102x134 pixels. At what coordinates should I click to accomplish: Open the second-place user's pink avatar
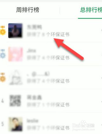pos(15,54)
